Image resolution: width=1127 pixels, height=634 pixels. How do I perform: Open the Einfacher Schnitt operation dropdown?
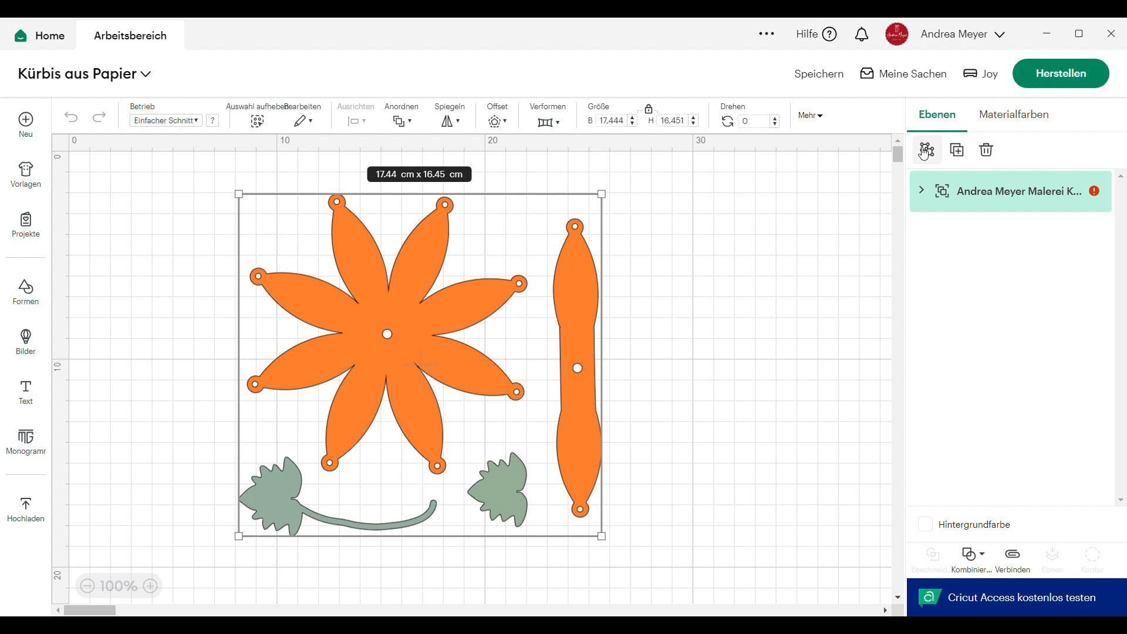click(166, 120)
